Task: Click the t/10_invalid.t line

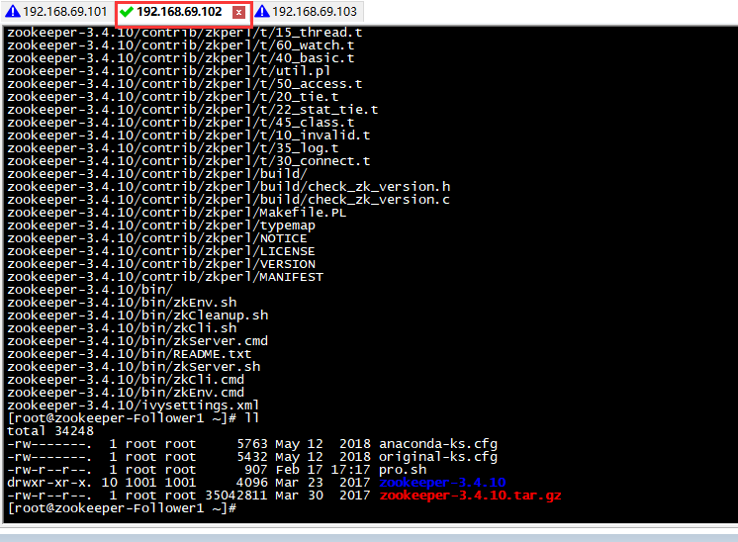Action: tap(189, 135)
